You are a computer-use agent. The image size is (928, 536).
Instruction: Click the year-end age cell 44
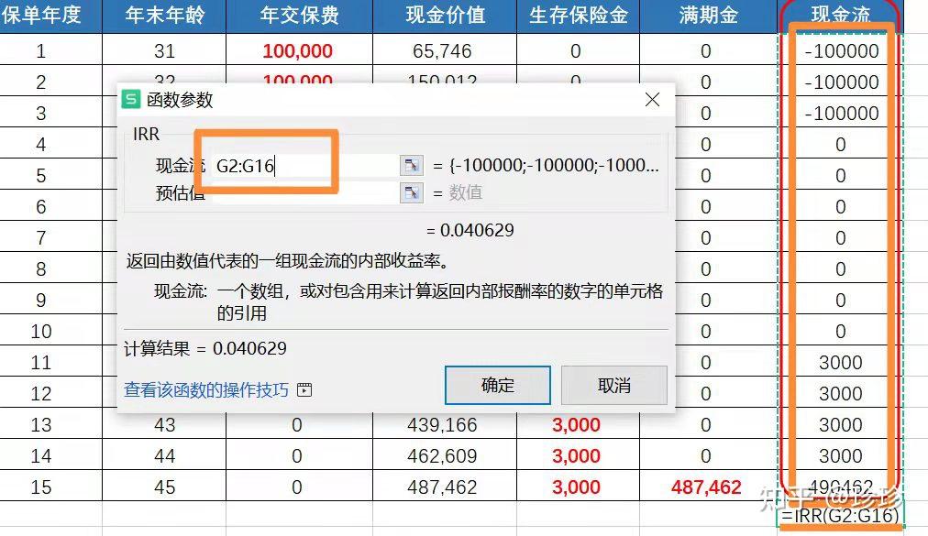(164, 456)
